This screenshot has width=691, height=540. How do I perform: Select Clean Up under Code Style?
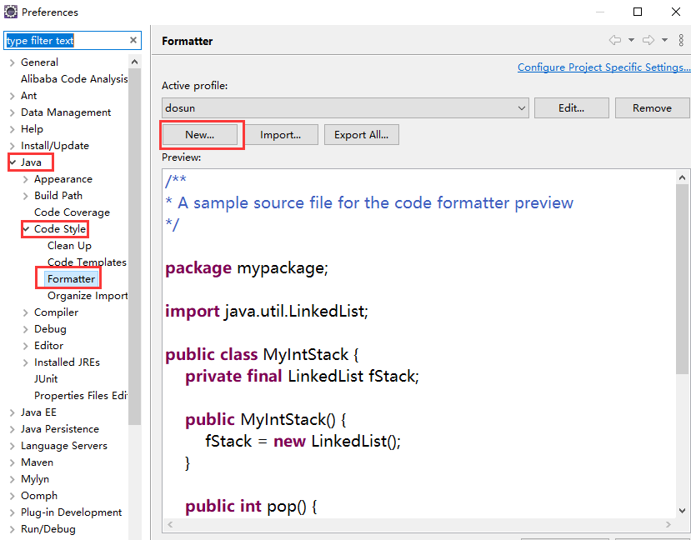tap(69, 245)
